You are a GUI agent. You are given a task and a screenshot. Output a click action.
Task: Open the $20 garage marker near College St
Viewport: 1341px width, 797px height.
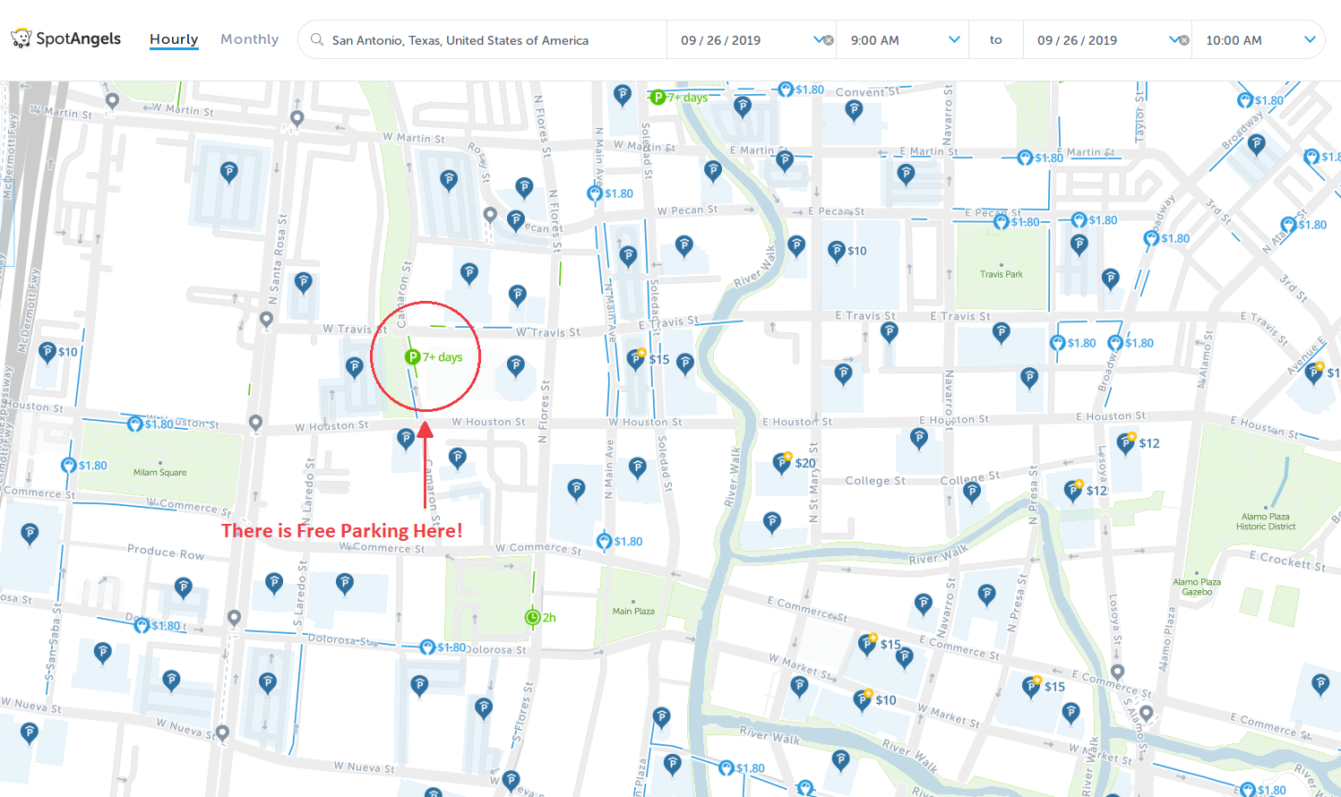click(782, 463)
